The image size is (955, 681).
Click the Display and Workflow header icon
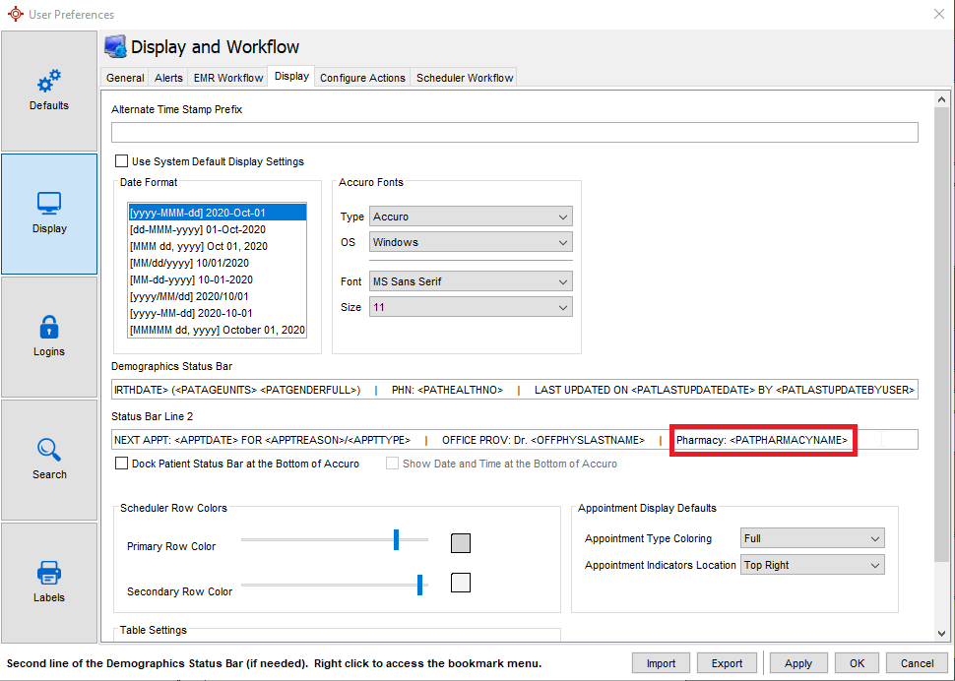(x=115, y=47)
